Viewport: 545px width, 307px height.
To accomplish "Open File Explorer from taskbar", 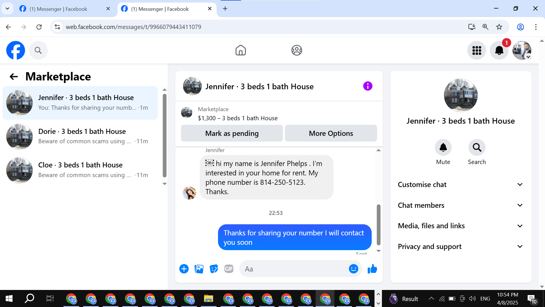I will [208, 298].
